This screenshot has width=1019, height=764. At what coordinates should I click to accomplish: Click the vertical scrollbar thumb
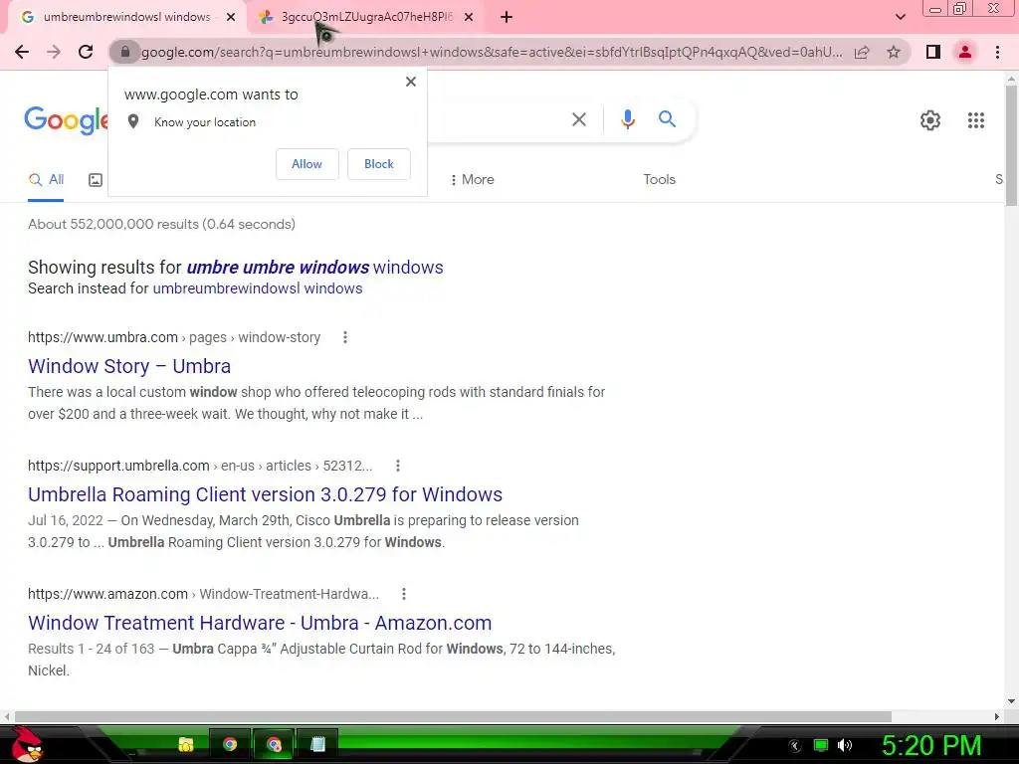[1011, 146]
